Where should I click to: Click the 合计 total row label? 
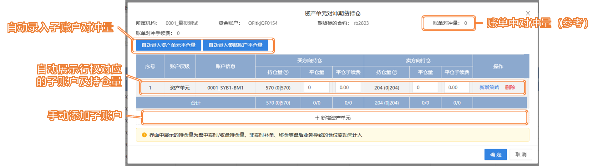195,103
